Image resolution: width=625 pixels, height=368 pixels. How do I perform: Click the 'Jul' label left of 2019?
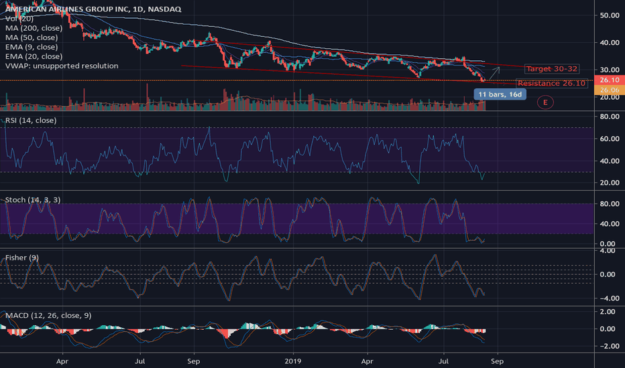[139, 361]
